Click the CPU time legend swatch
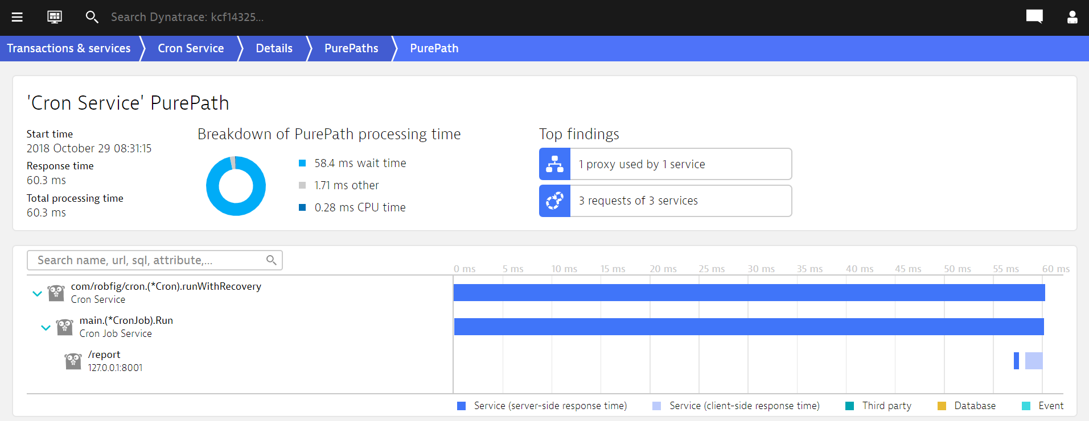 302,207
